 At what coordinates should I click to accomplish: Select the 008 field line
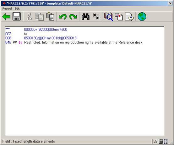pyautogui.click(x=41, y=38)
